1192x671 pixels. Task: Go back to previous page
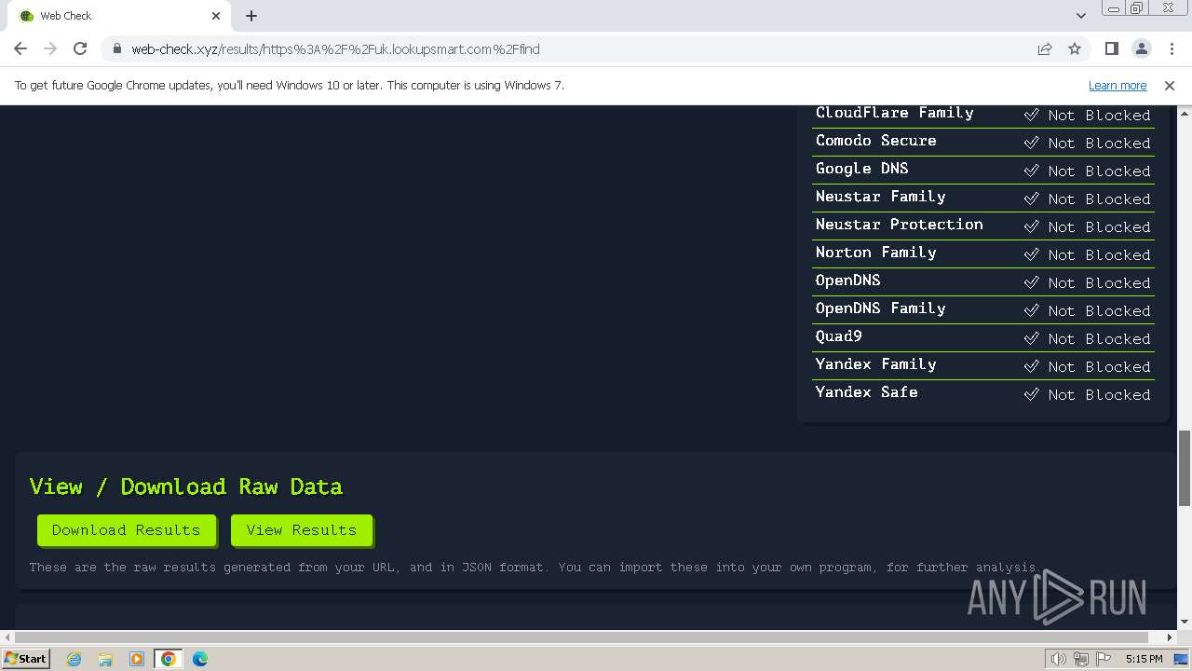point(20,48)
